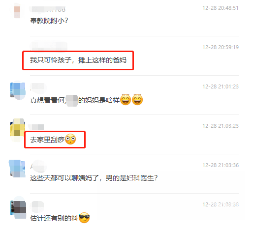
Task: Click the pixelated avatar of the first commenter
Action: click(17, 12)
